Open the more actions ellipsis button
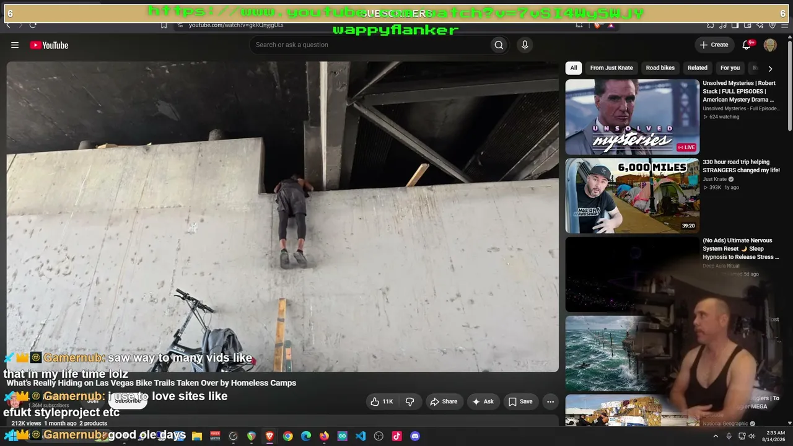 [x=550, y=401]
